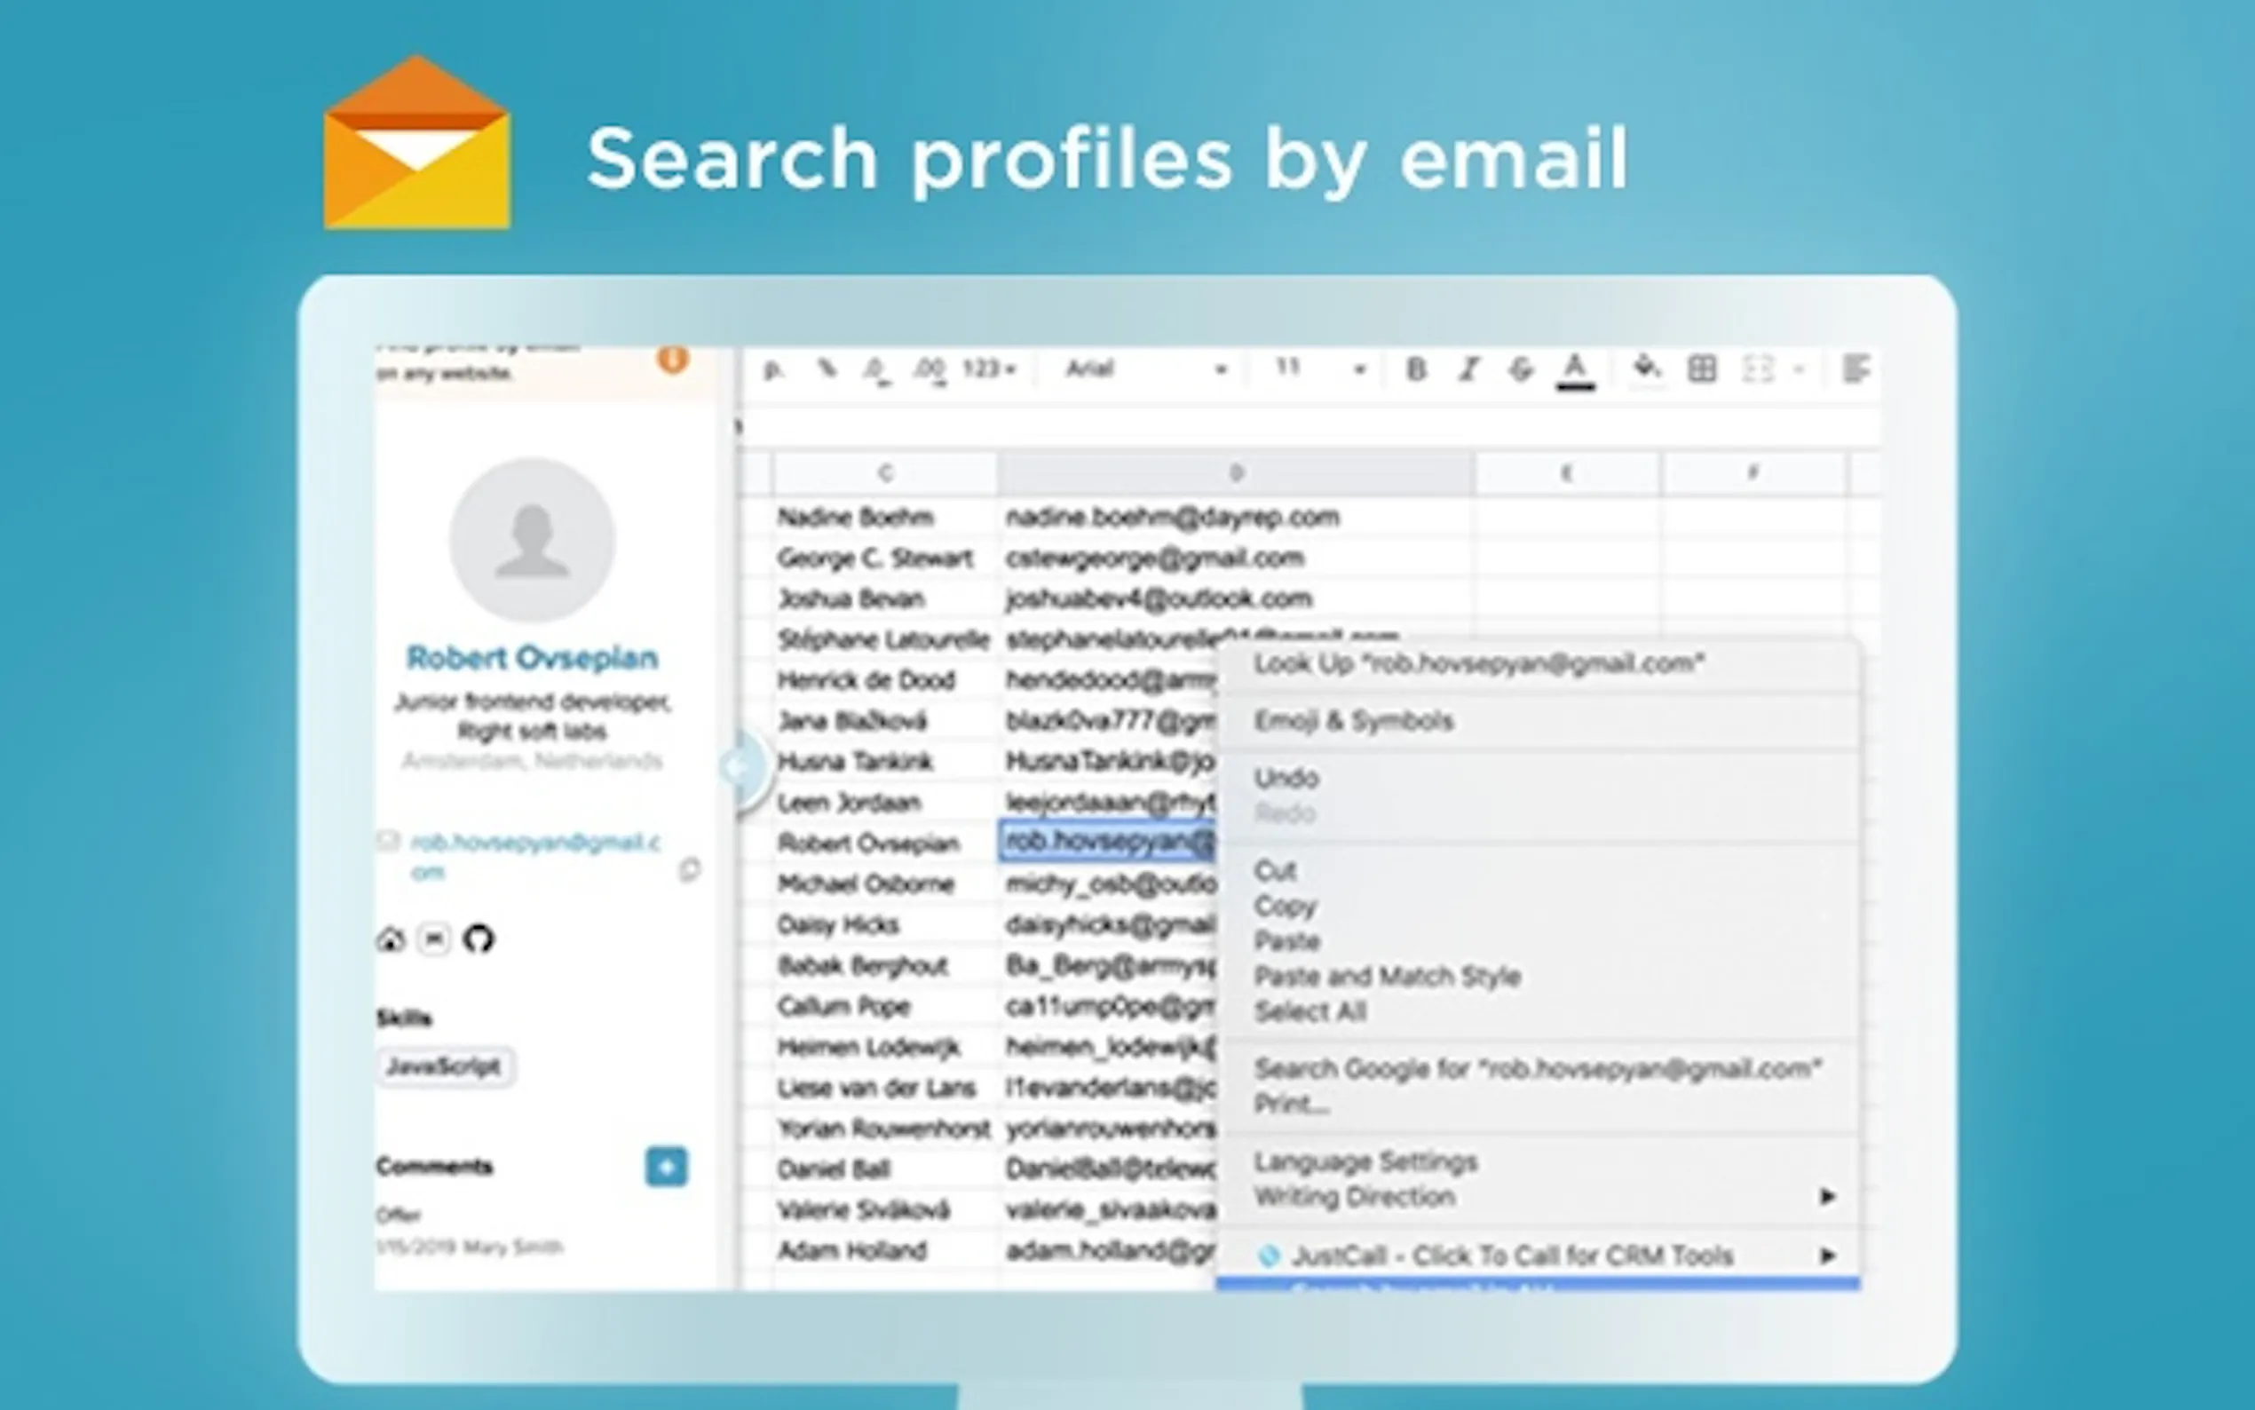Open the Robert Ovsepian profile name link
2255x1410 pixels.
point(533,658)
